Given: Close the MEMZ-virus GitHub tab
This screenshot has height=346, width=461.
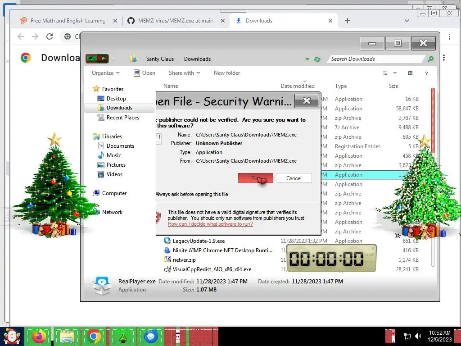Looking at the screenshot, I should click(x=223, y=21).
